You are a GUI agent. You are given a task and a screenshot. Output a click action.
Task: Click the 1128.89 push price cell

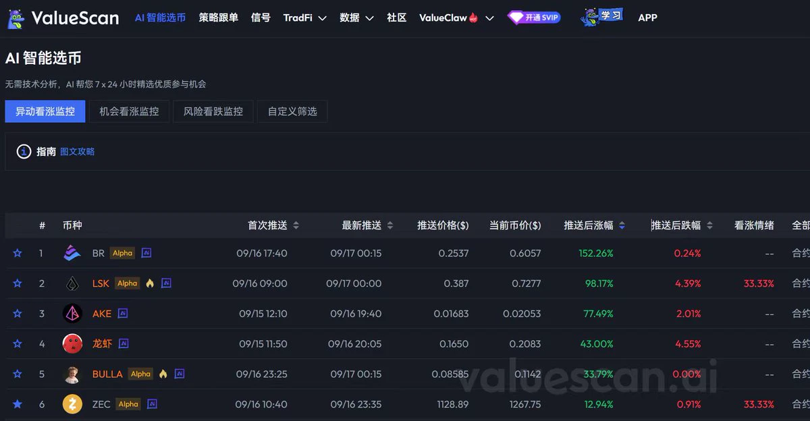coord(453,404)
